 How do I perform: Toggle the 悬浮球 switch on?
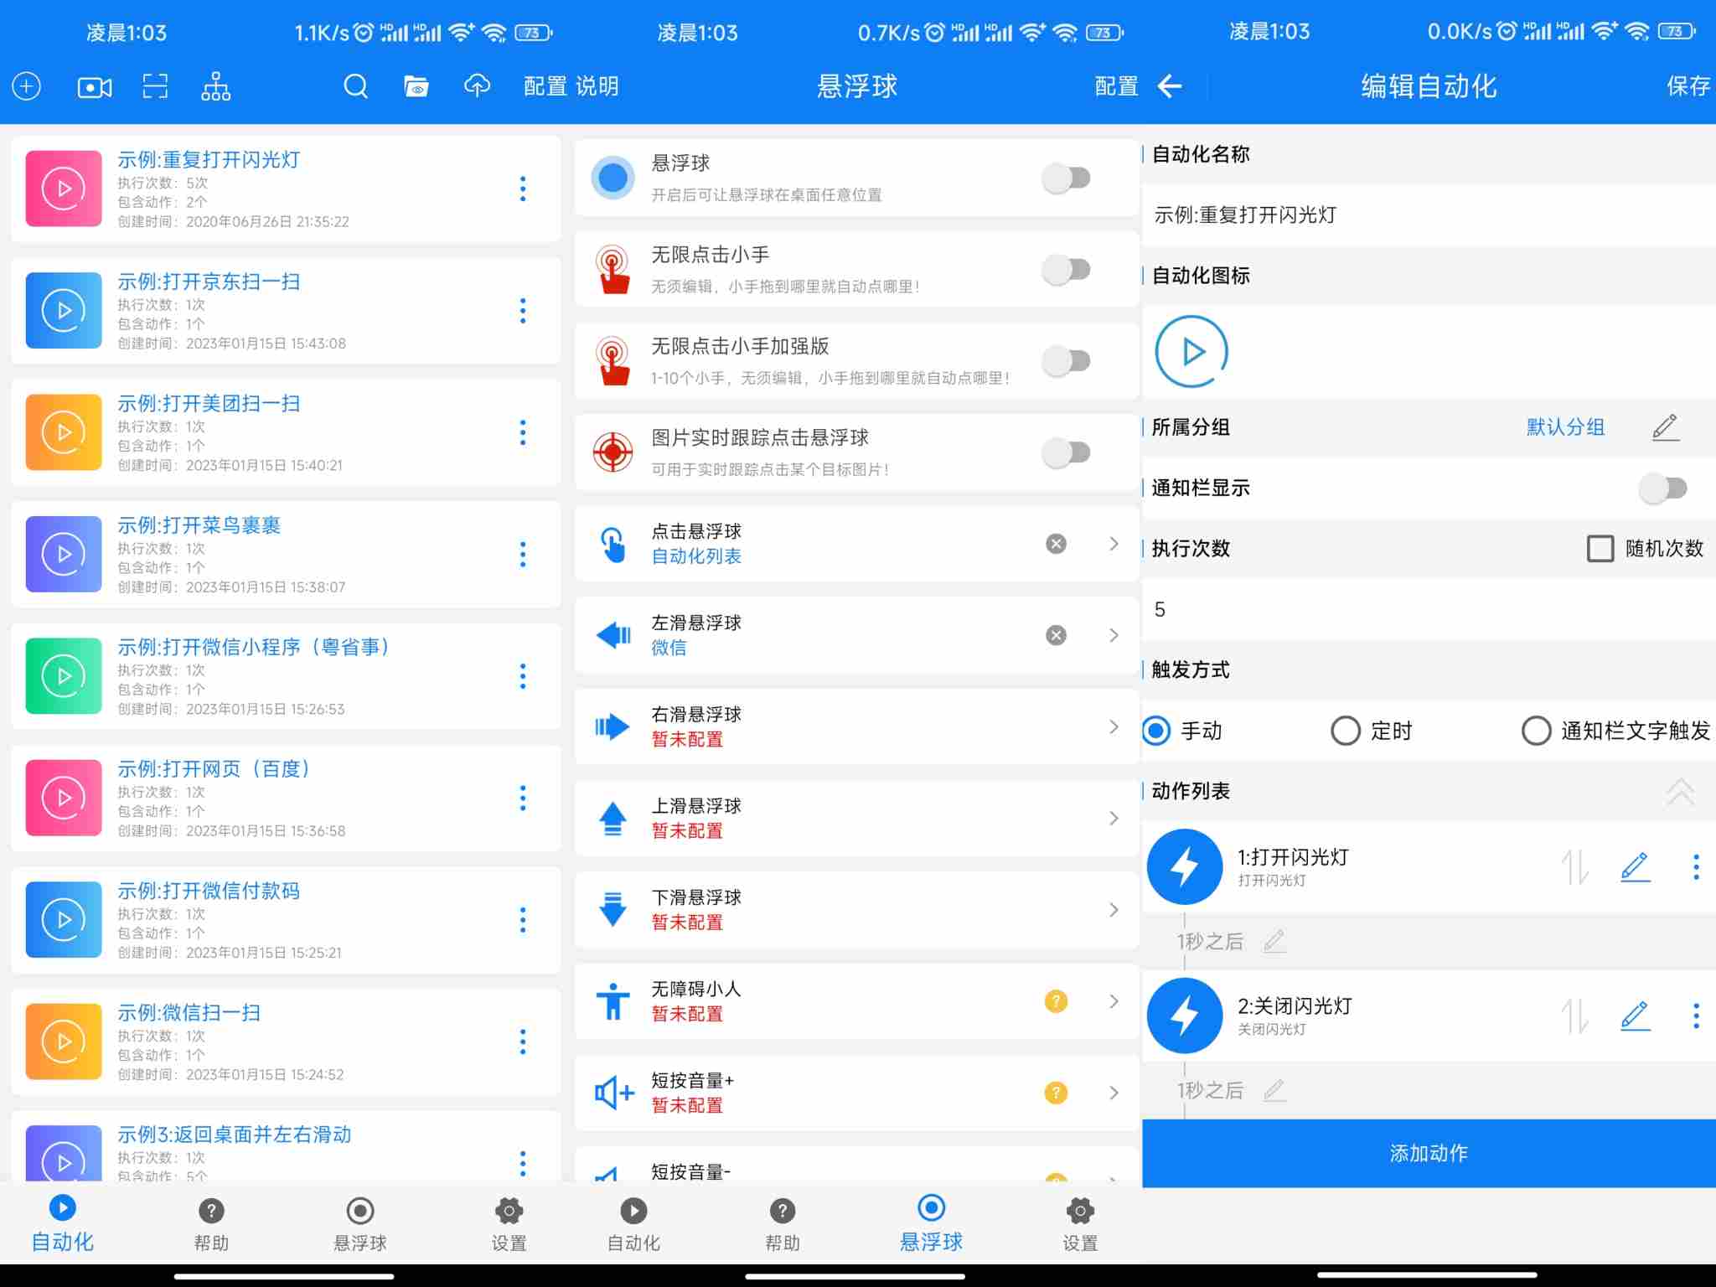pyautogui.click(x=1067, y=178)
